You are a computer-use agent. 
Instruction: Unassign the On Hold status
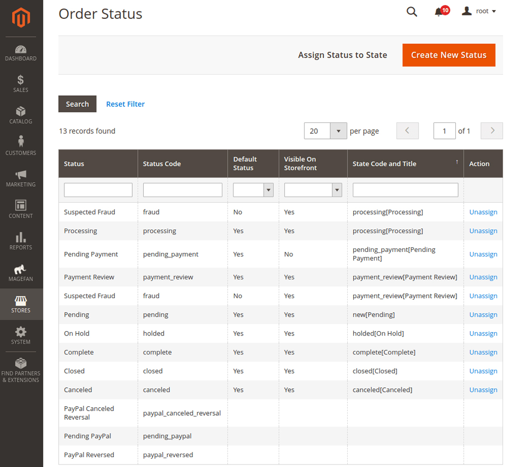tap(483, 333)
